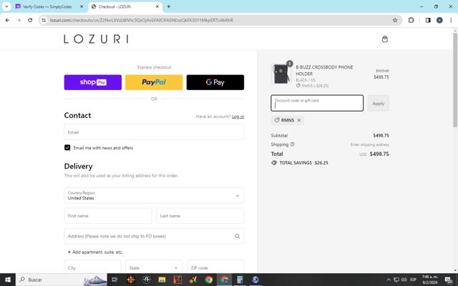The width and height of the screenshot is (458, 286).
Task: Remove the RMNS discount code
Action: 299,120
